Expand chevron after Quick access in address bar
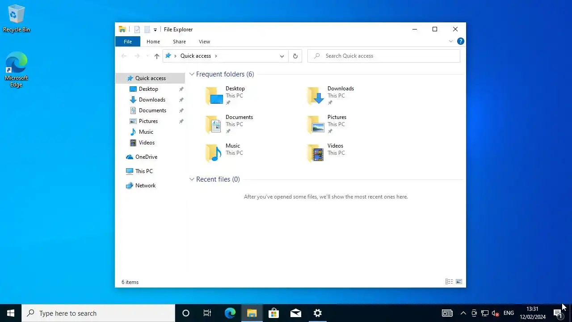 [x=216, y=56]
